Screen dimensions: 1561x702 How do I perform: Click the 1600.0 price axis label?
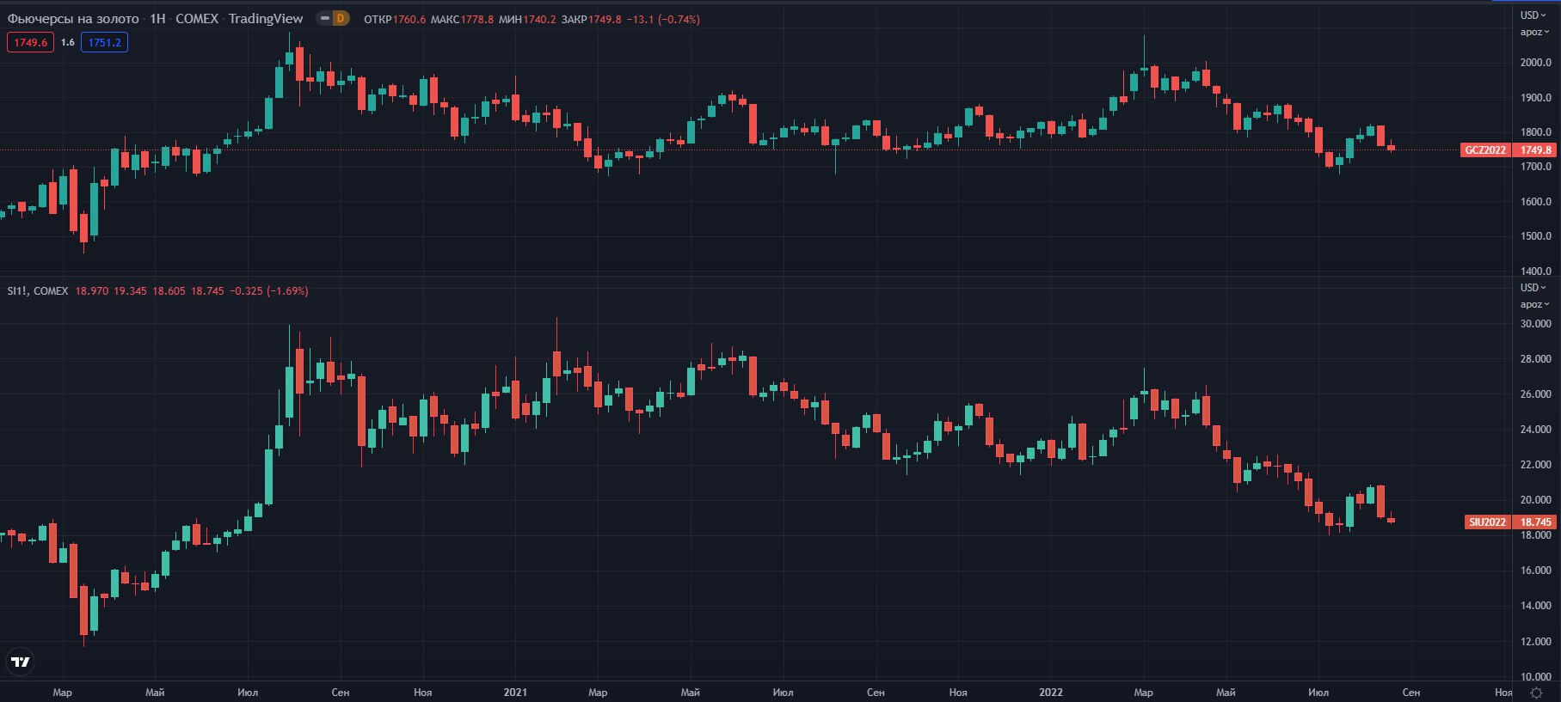pyautogui.click(x=1536, y=202)
